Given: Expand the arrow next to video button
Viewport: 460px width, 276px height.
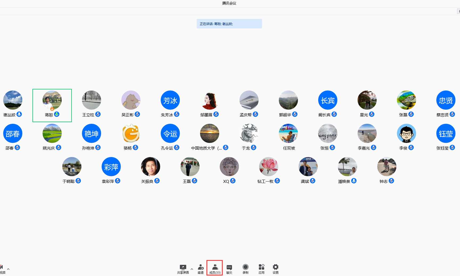Looking at the screenshot, I should point(8,269).
